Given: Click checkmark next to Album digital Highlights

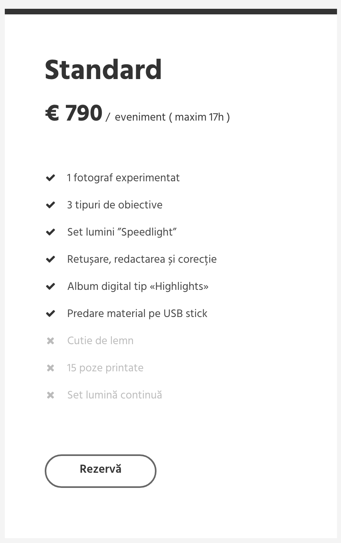Looking at the screenshot, I should (50, 286).
